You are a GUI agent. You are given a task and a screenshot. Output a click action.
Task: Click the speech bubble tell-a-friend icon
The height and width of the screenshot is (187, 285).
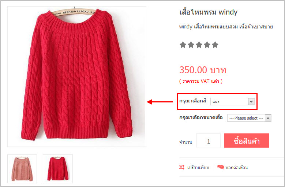(x=221, y=167)
